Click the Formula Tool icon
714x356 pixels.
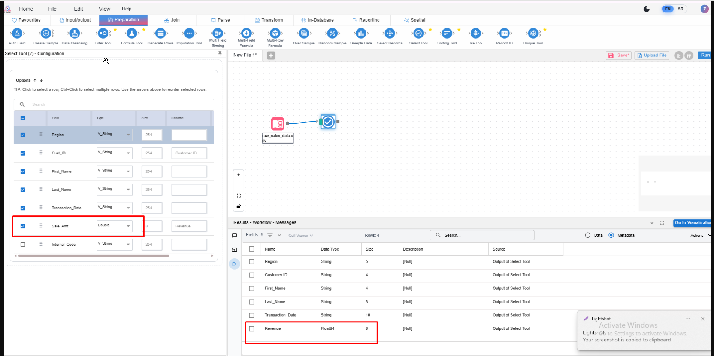[131, 34]
